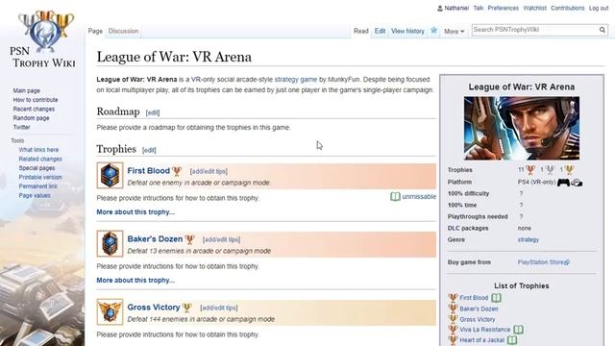
Task: Click the PS4 controller platform icon
Action: click(564, 183)
